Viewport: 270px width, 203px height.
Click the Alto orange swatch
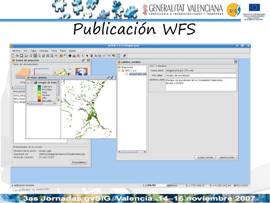point(39,98)
